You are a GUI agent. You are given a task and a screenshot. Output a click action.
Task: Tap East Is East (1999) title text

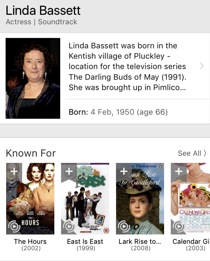85,245
